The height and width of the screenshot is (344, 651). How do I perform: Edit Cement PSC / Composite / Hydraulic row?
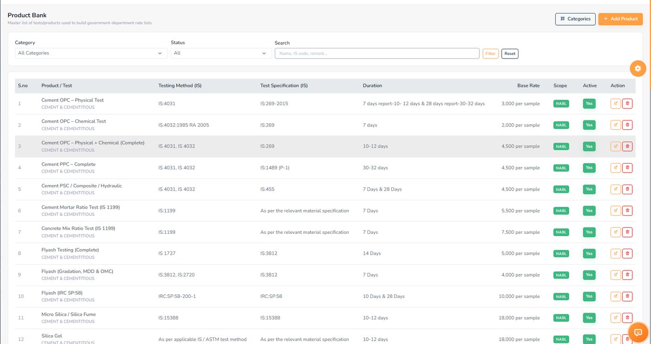coord(616,189)
